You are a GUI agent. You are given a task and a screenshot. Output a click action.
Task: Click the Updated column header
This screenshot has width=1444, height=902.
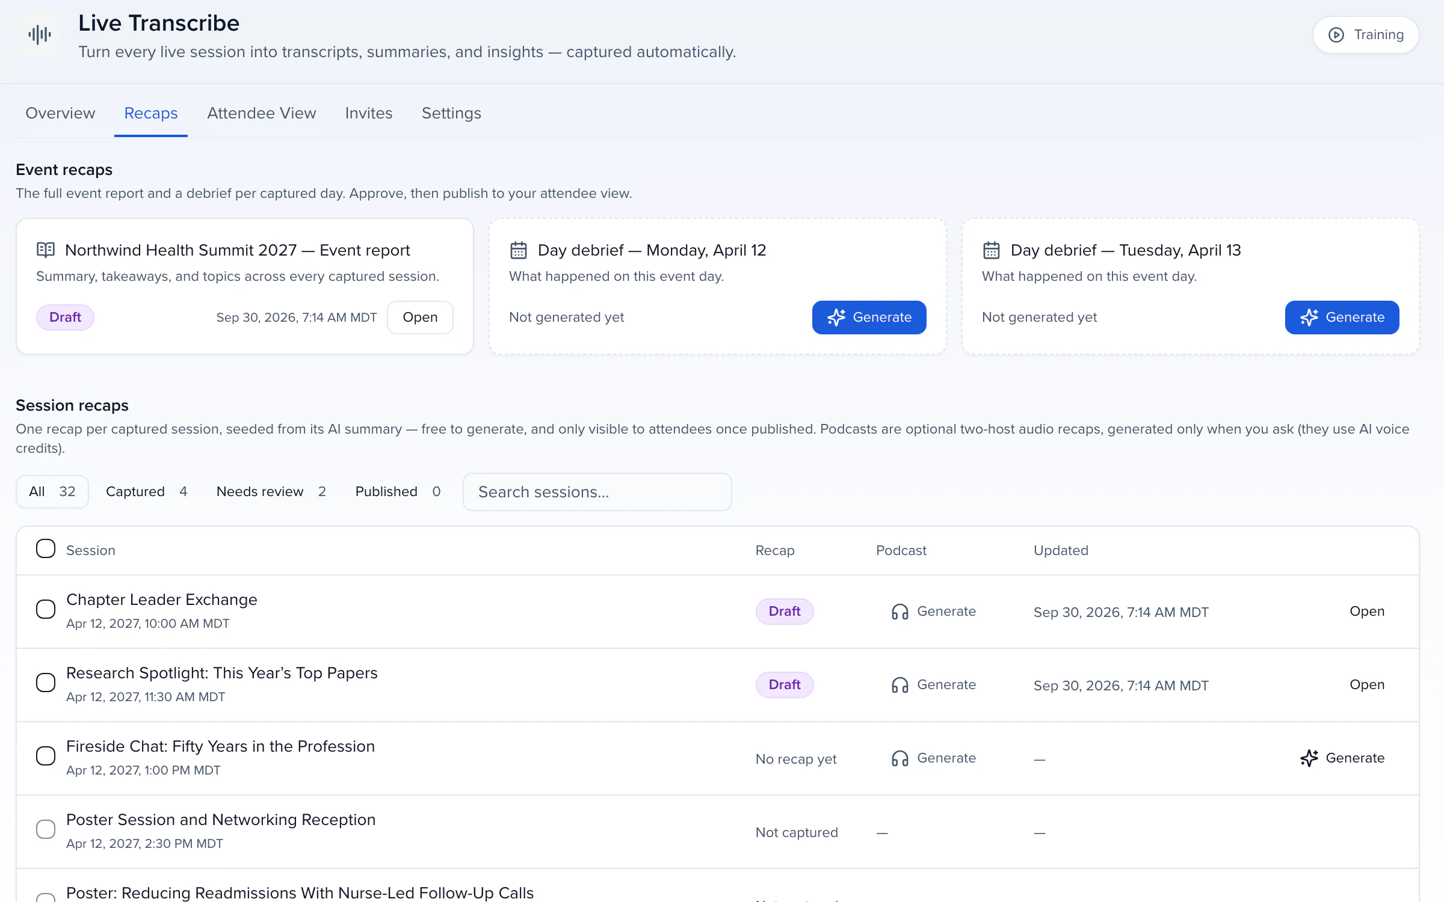1061,550
